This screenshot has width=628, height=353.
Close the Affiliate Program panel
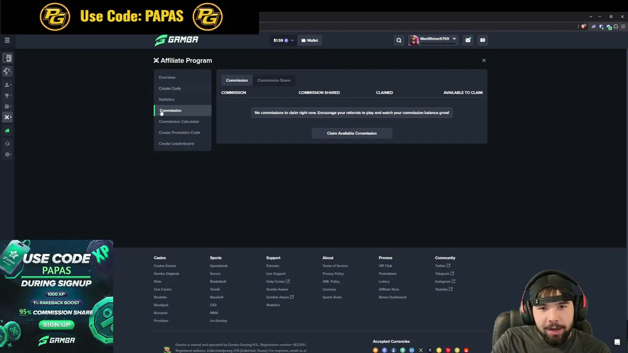[484, 60]
